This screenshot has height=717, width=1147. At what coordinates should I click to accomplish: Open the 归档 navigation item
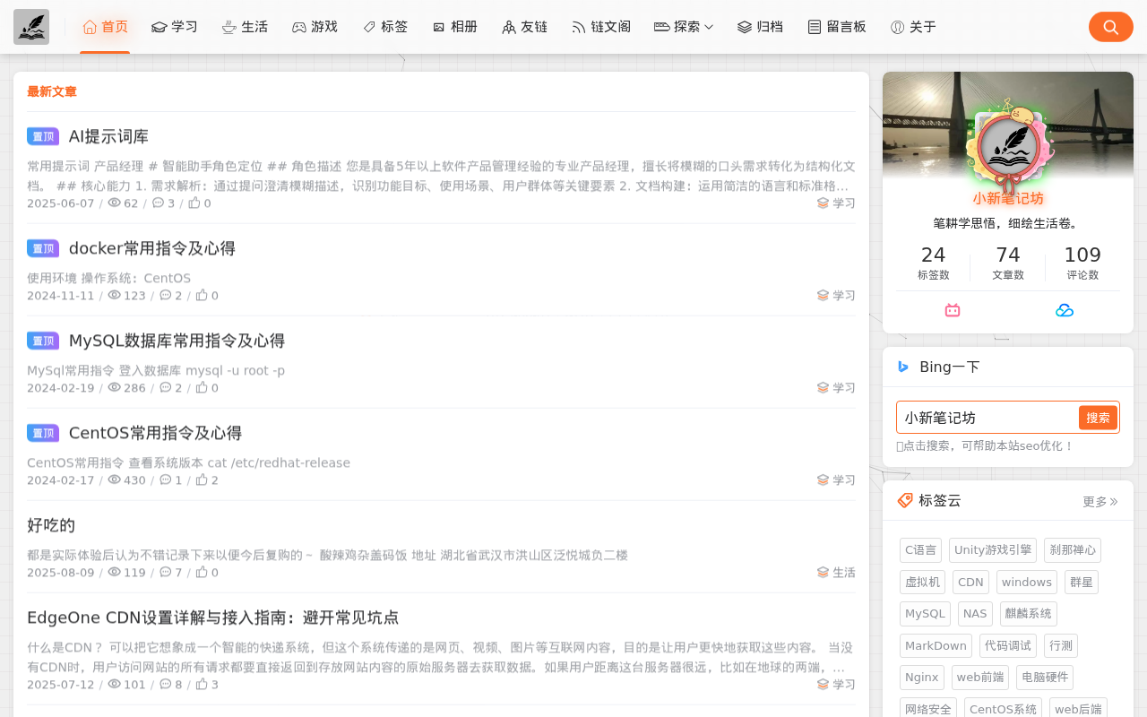point(760,27)
